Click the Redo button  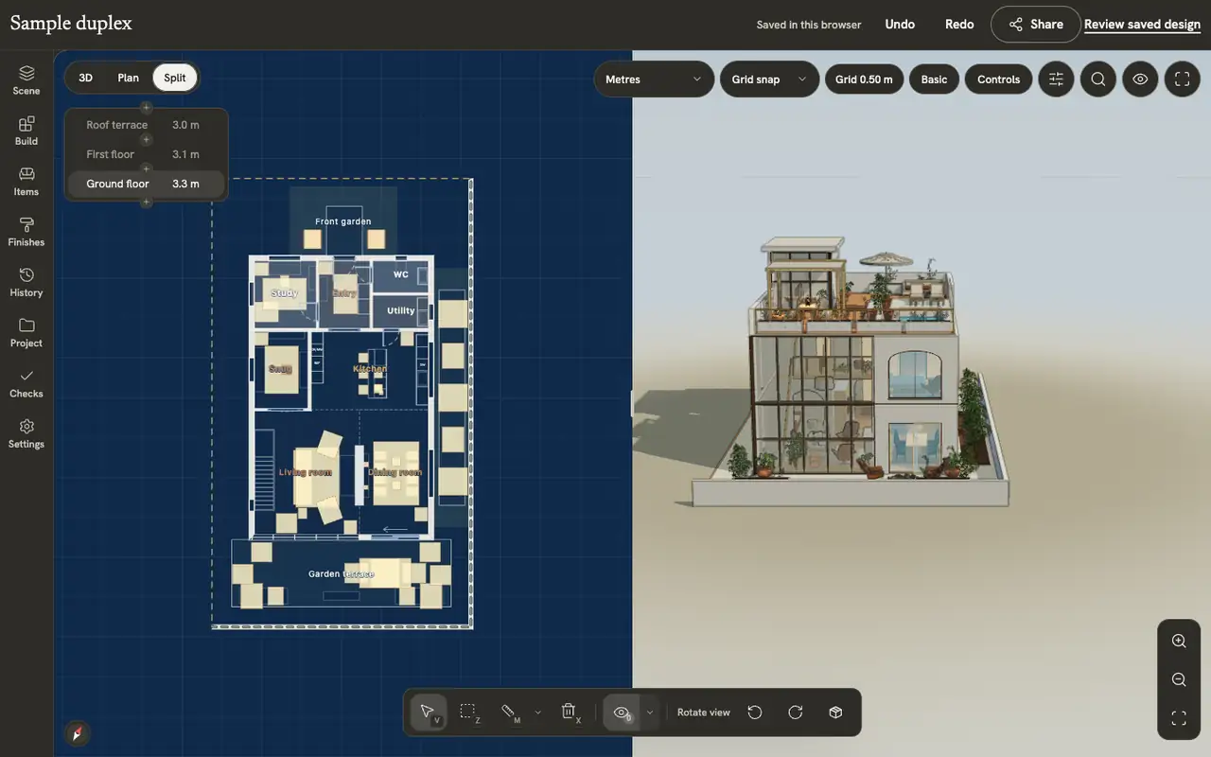[x=959, y=25]
